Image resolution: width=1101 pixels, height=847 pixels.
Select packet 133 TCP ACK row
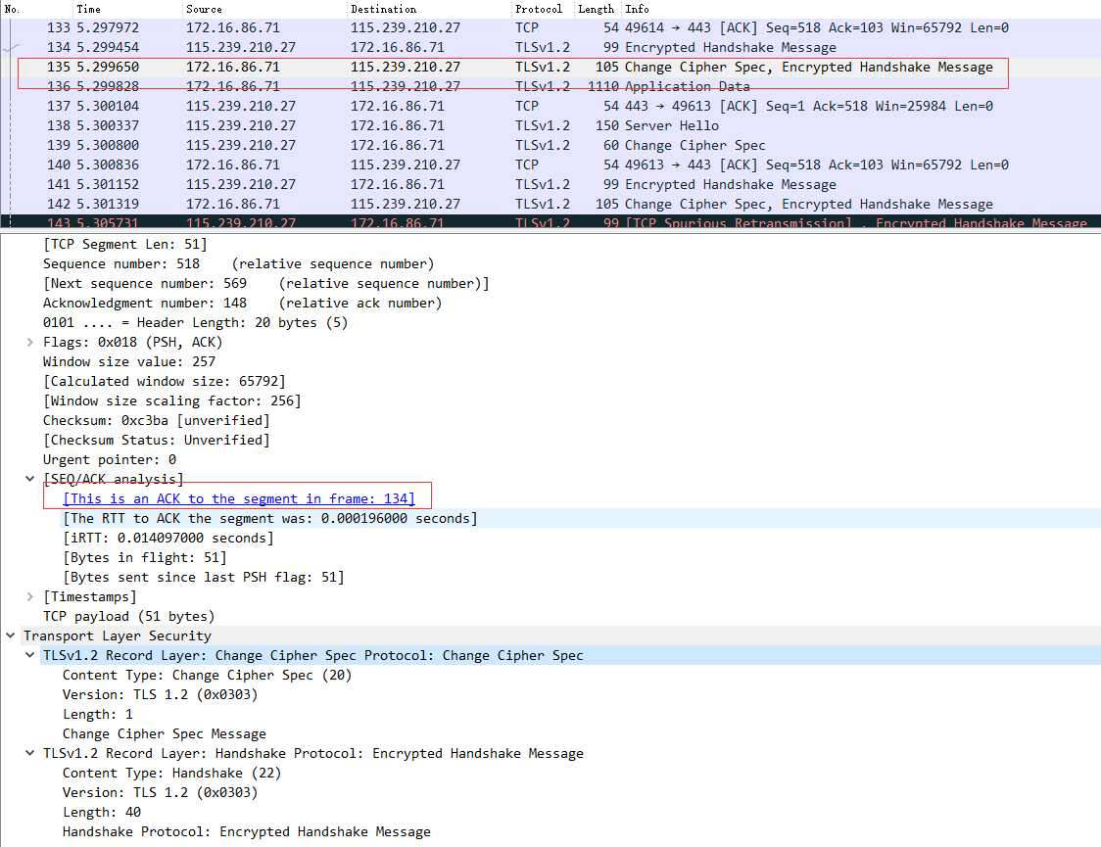pos(550,28)
